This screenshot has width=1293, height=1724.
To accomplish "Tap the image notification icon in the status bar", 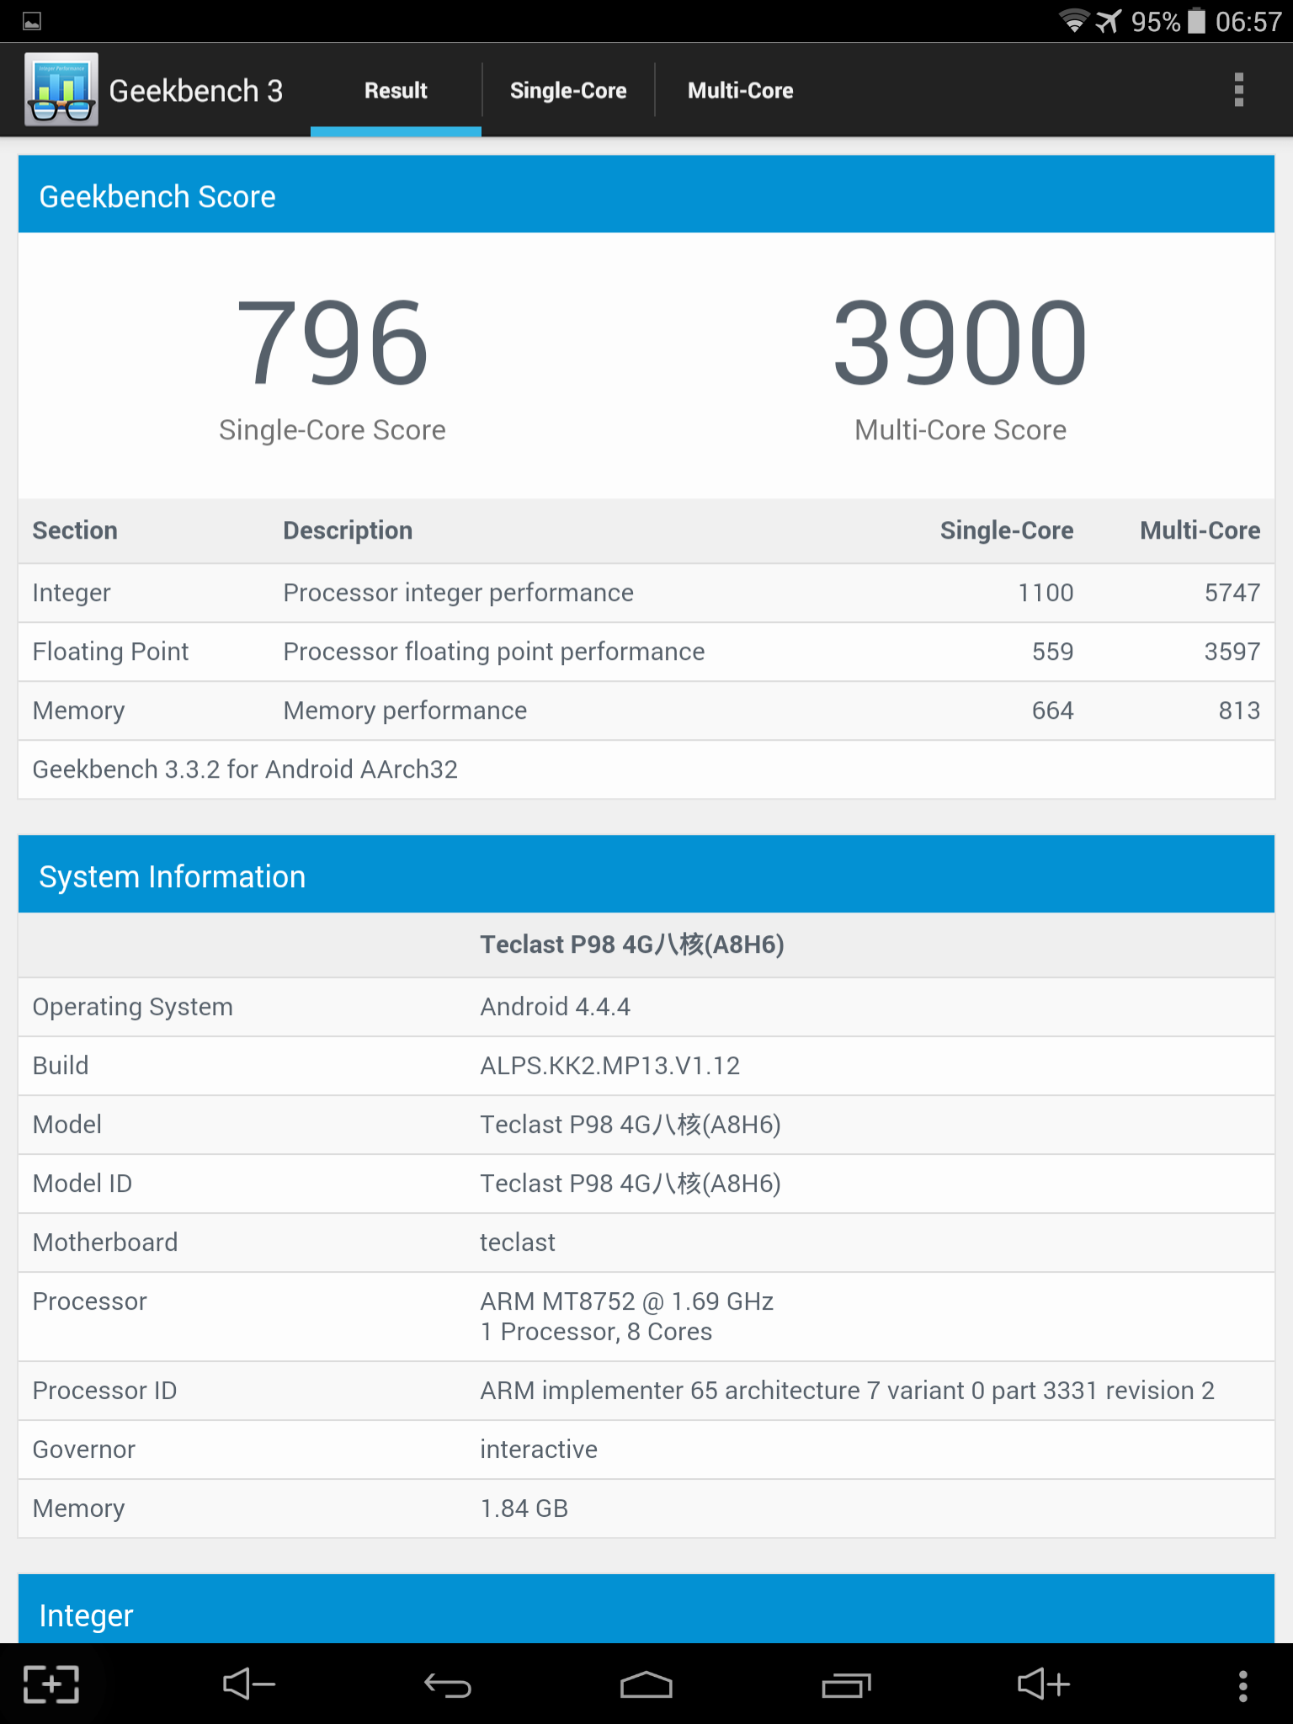I will [32, 22].
